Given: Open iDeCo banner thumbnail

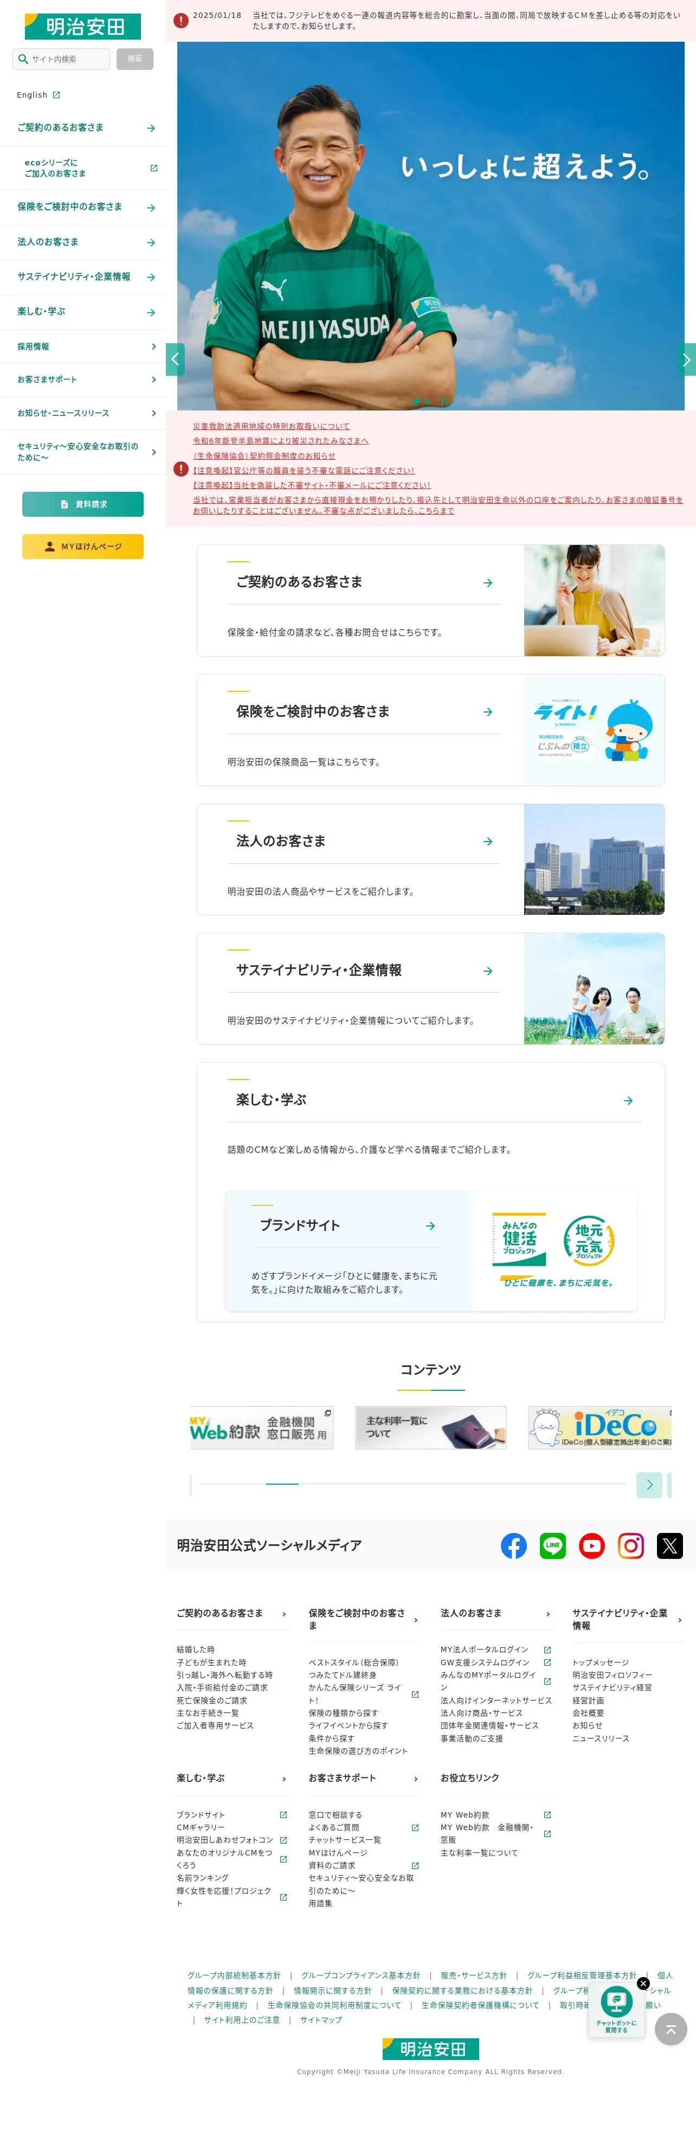Looking at the screenshot, I should (600, 1428).
